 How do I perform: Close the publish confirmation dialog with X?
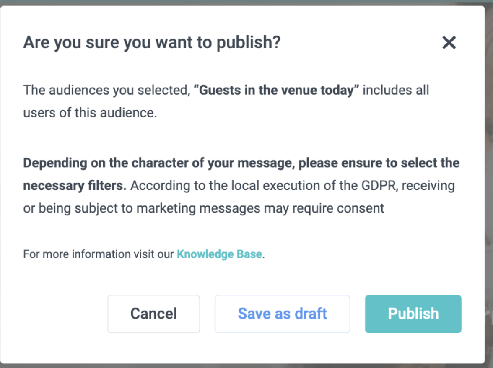point(449,42)
